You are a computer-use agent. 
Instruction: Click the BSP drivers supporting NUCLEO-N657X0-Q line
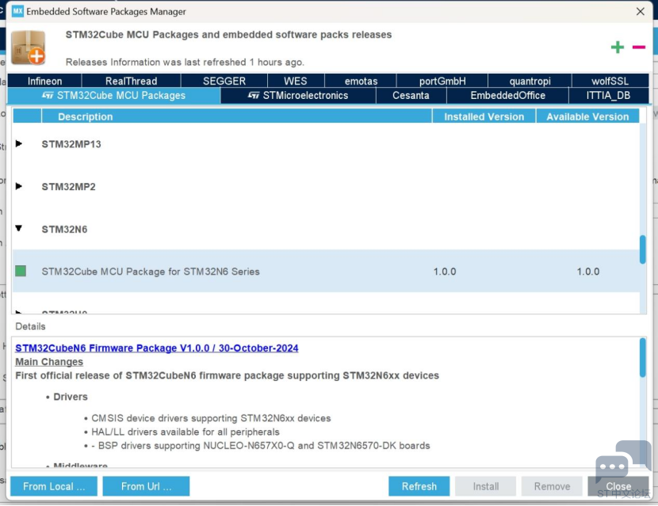[x=261, y=446]
